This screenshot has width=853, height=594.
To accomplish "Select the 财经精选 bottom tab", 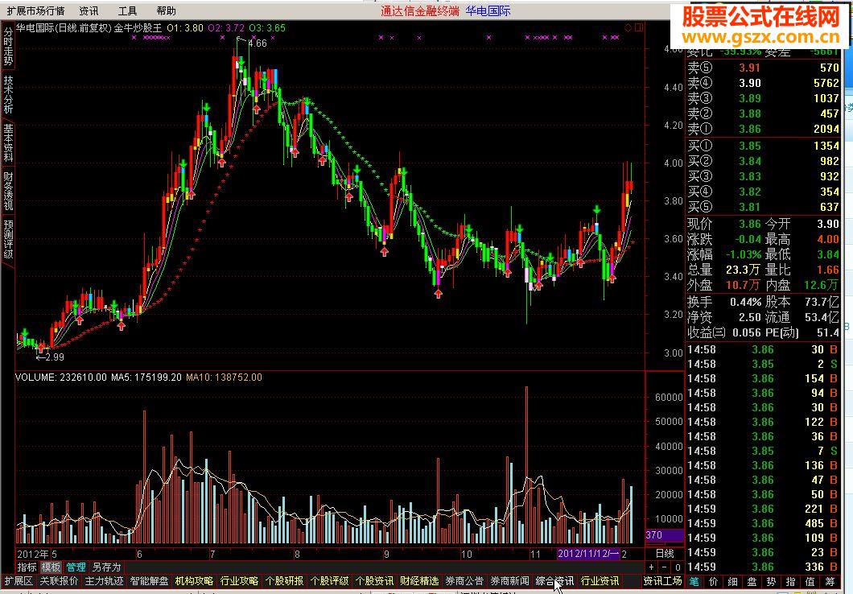I will [x=419, y=581].
